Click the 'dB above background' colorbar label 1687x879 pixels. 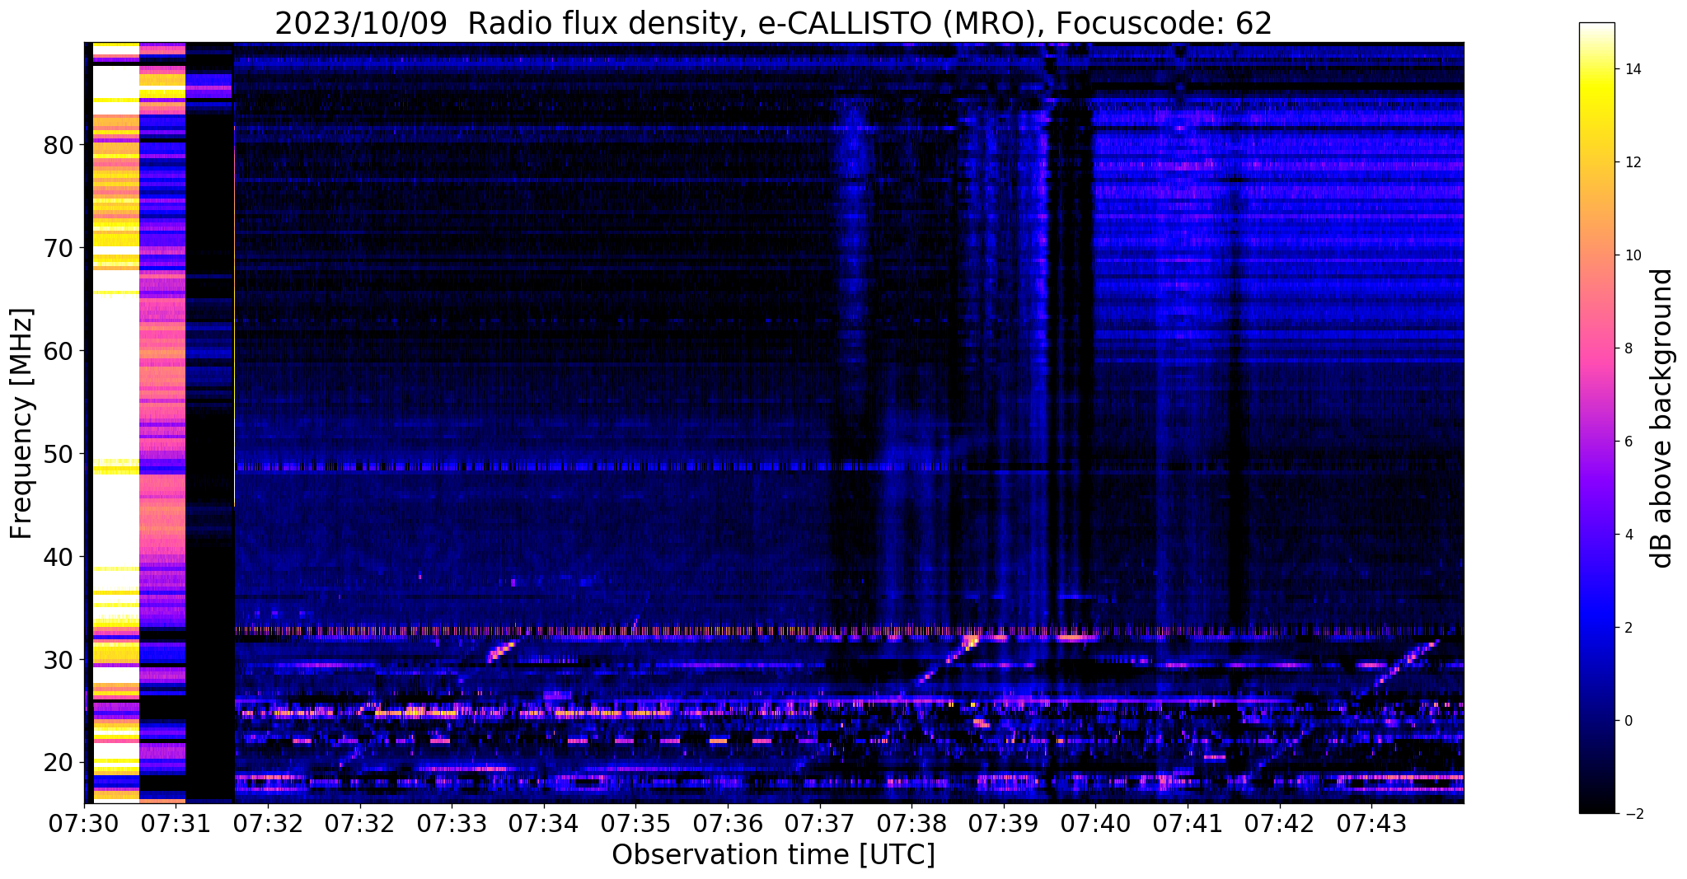point(1662,418)
